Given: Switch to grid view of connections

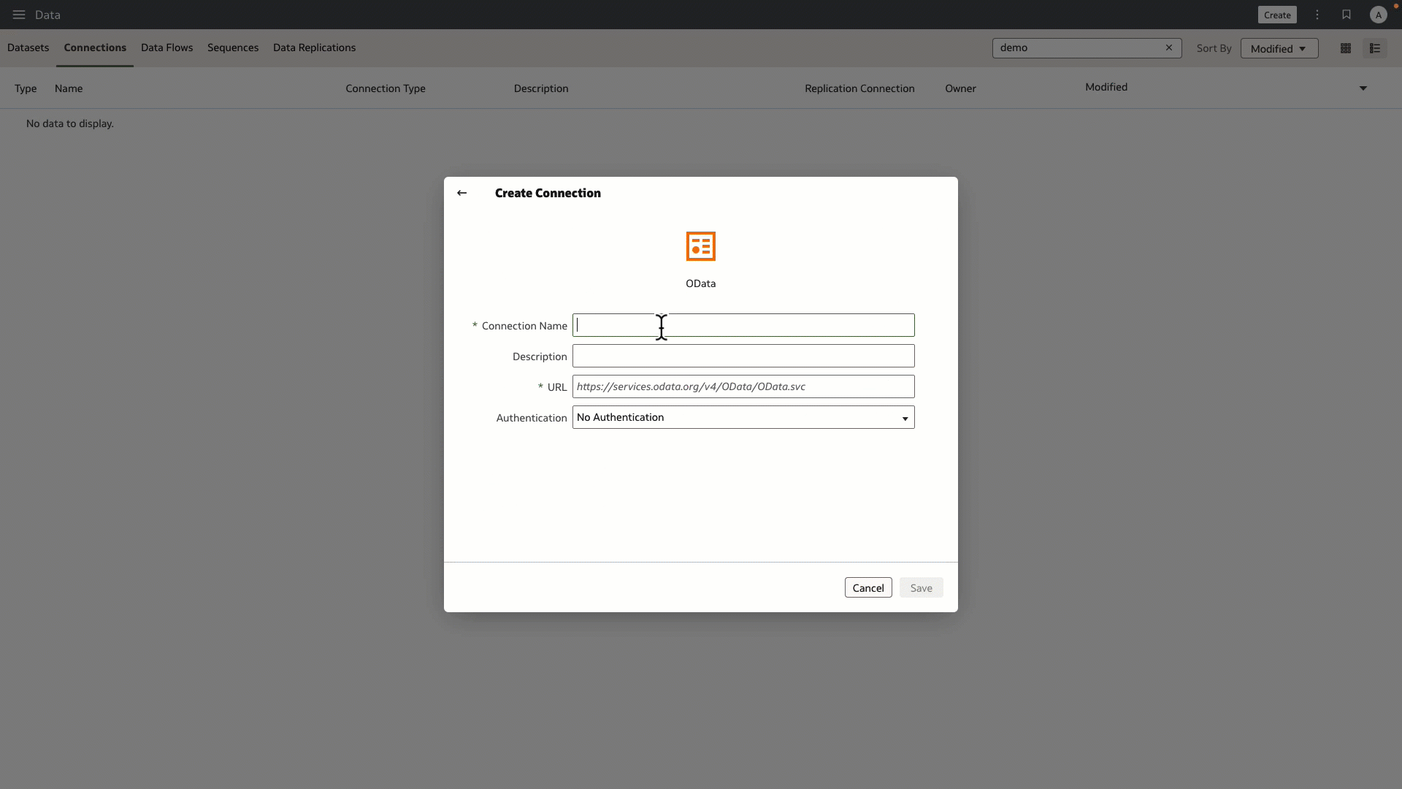Looking at the screenshot, I should (x=1346, y=48).
